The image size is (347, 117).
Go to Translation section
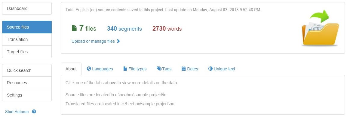pyautogui.click(x=27, y=39)
